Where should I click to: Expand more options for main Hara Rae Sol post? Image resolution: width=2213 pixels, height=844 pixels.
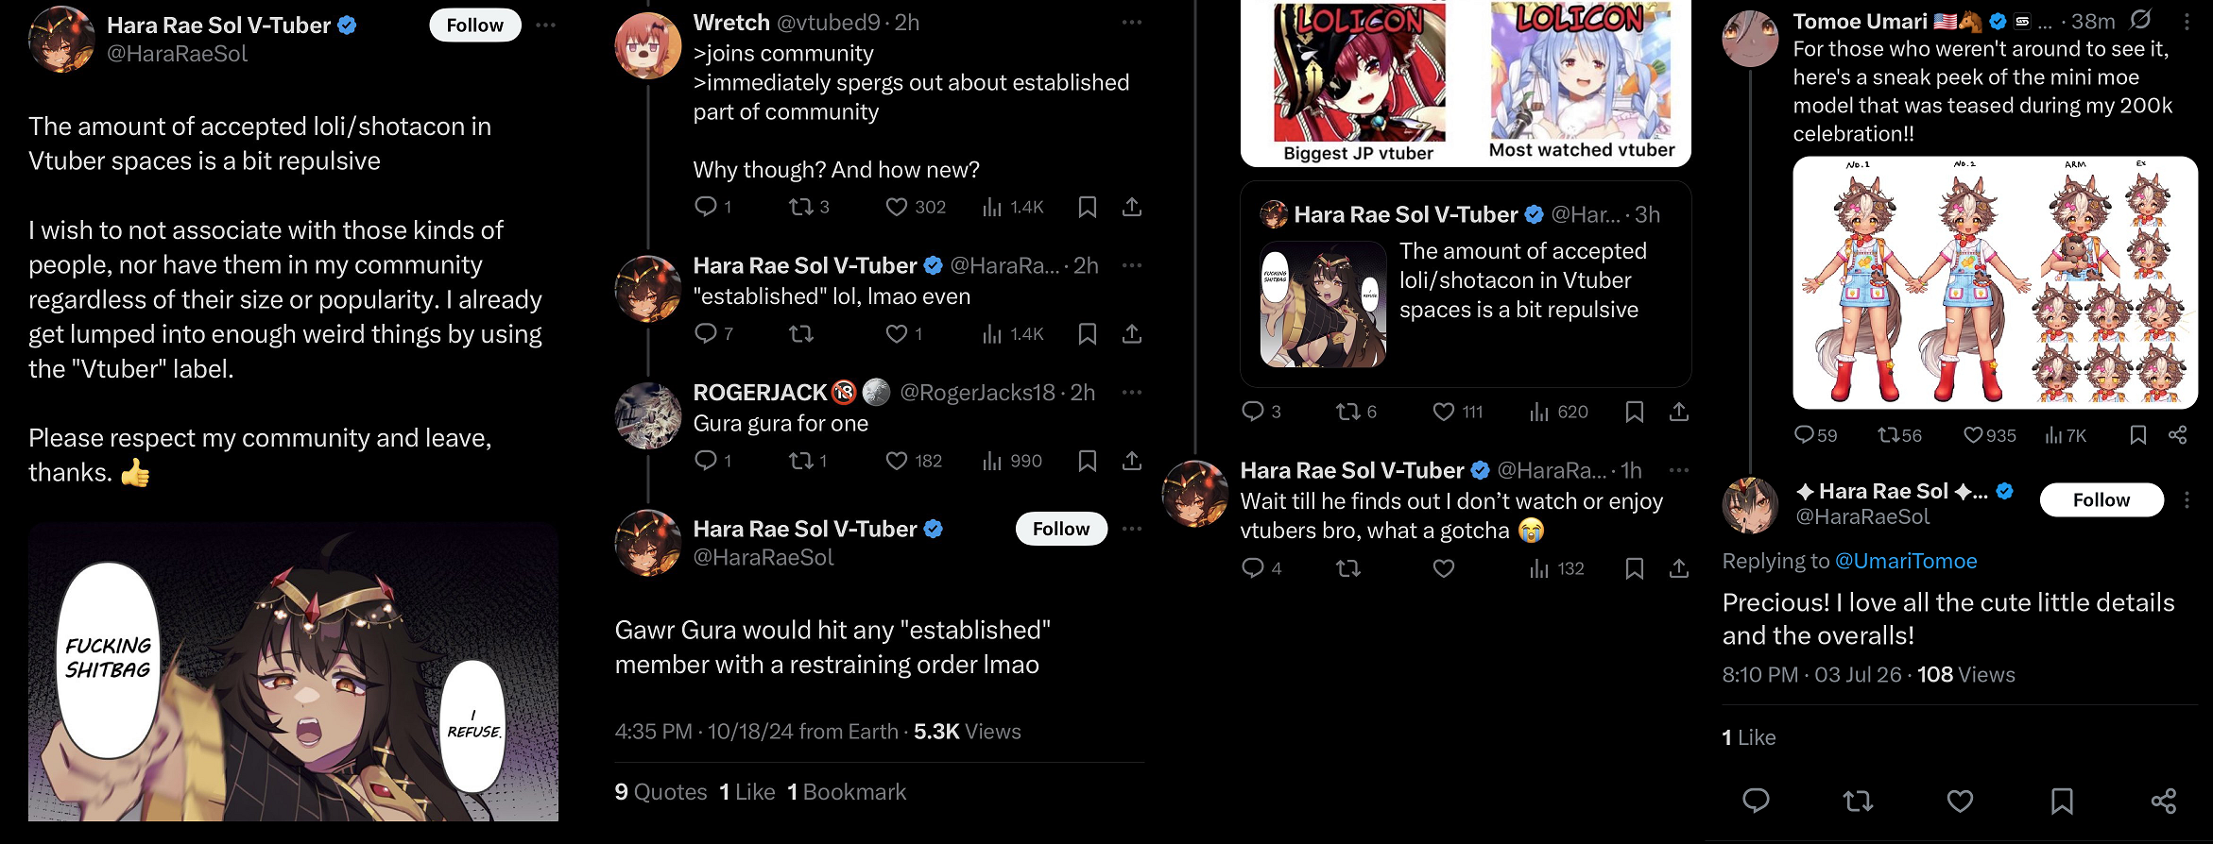(545, 25)
